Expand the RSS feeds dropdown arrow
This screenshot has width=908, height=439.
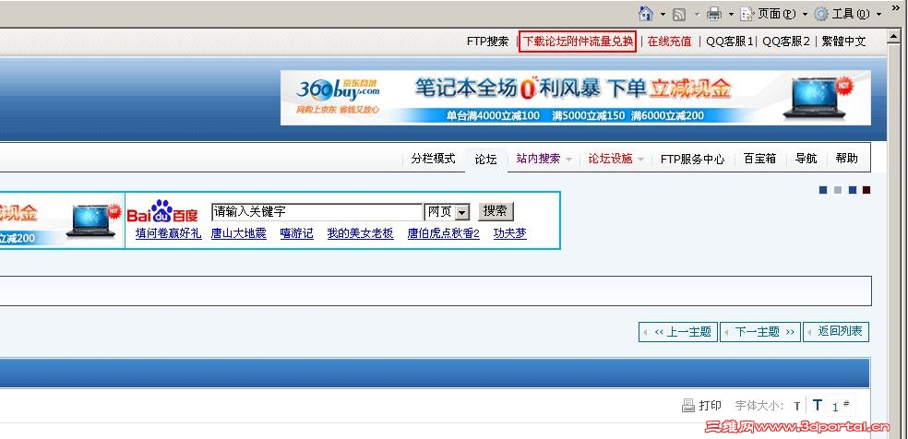(697, 14)
